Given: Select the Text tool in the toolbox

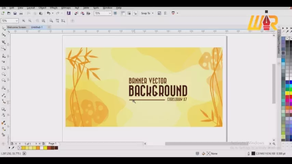Looking at the screenshot, I should 3,88.
